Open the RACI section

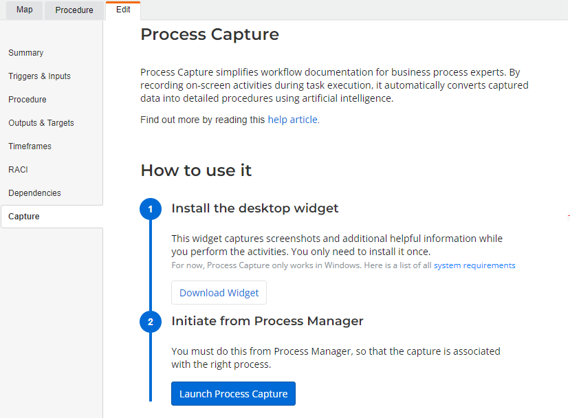coord(18,169)
